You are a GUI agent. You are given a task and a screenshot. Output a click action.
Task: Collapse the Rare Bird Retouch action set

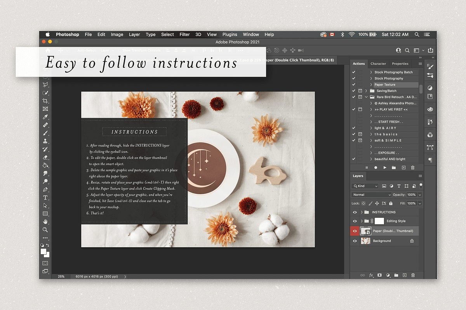point(366,97)
